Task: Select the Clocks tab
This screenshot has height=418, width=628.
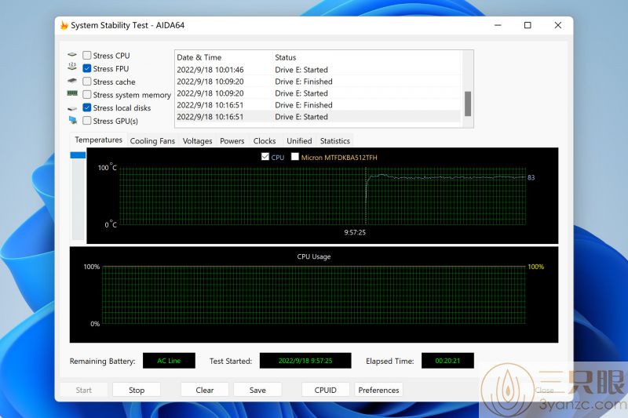Action: (x=265, y=141)
